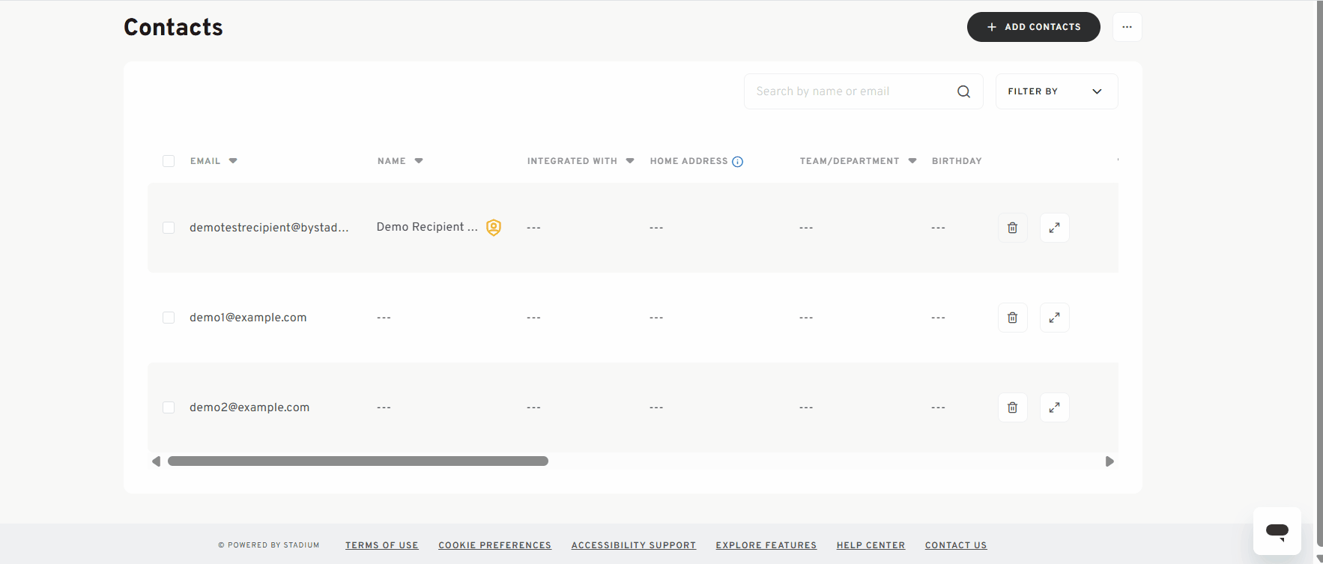Click the Demo Recipient name cell

pyautogui.click(x=427, y=227)
